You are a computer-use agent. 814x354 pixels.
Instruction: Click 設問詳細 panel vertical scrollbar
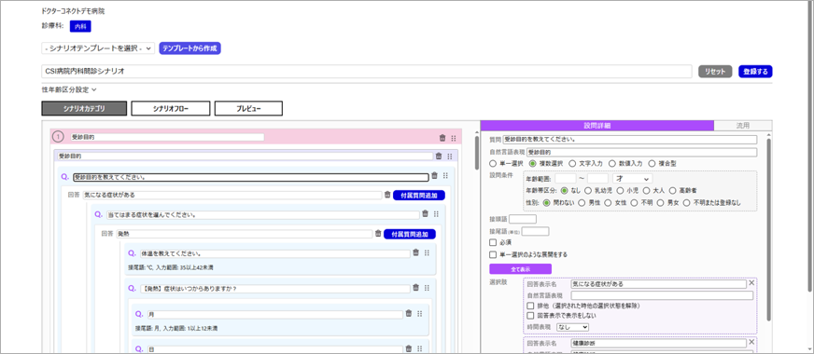tap(769, 228)
